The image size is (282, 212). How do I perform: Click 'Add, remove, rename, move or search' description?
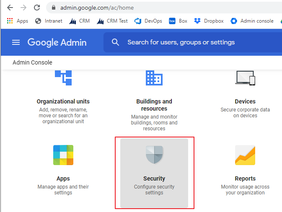[x=63, y=116]
